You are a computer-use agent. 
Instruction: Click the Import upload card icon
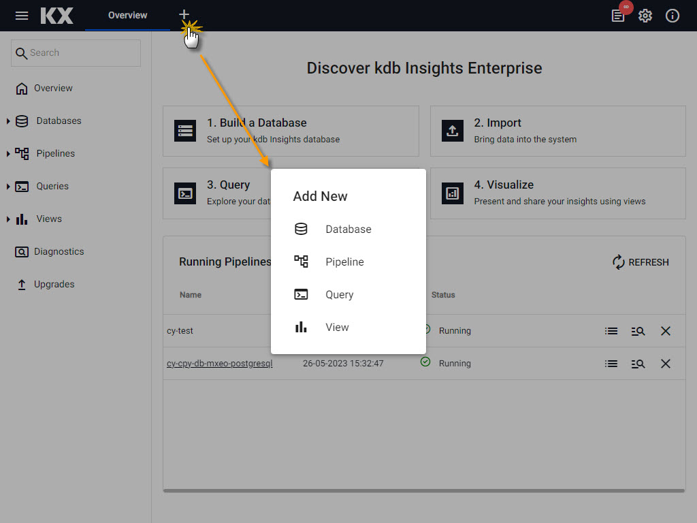click(453, 131)
